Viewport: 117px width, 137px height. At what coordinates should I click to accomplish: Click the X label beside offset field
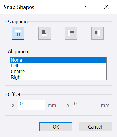pos(13,105)
